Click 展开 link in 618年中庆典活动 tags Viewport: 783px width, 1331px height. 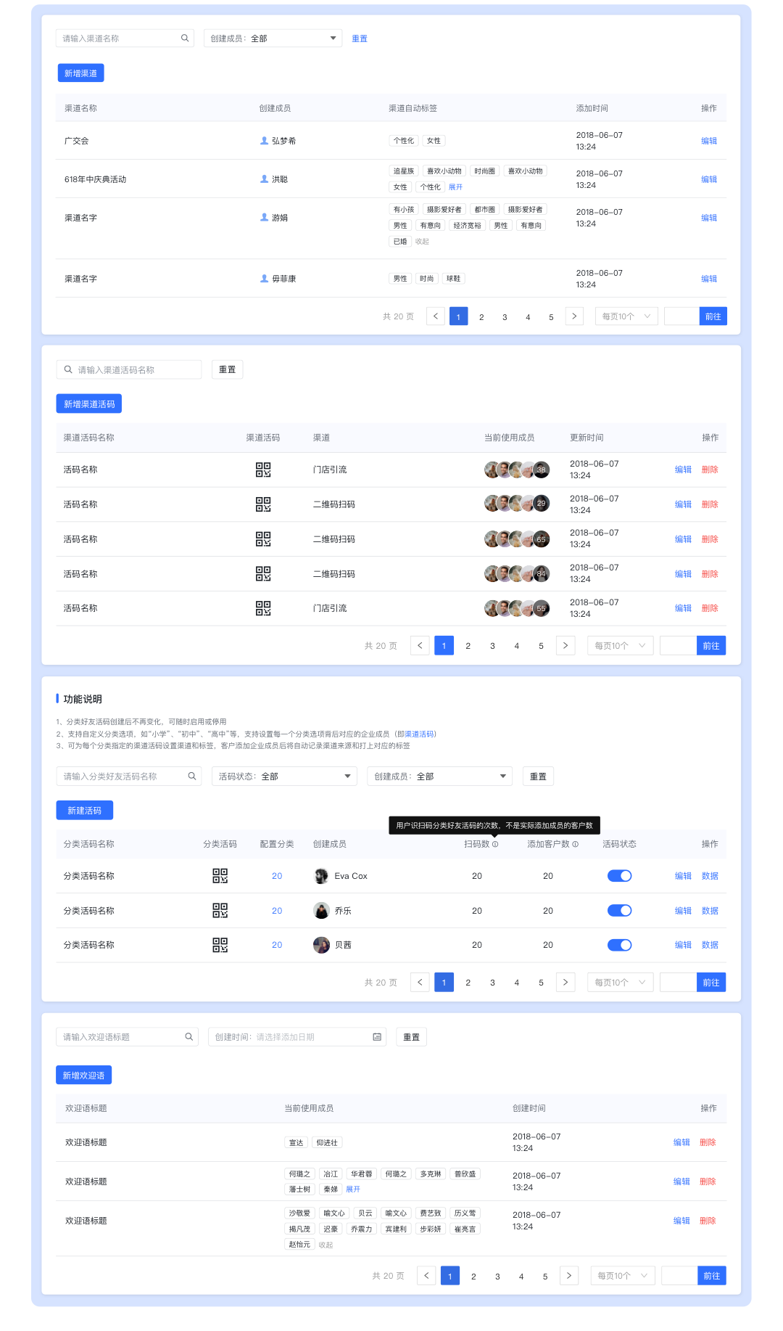[455, 187]
